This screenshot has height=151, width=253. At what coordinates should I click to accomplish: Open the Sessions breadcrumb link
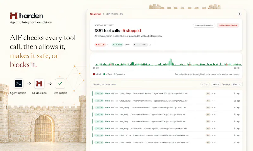(x=96, y=14)
